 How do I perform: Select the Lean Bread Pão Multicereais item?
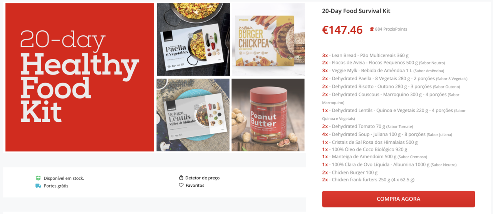[365, 55]
